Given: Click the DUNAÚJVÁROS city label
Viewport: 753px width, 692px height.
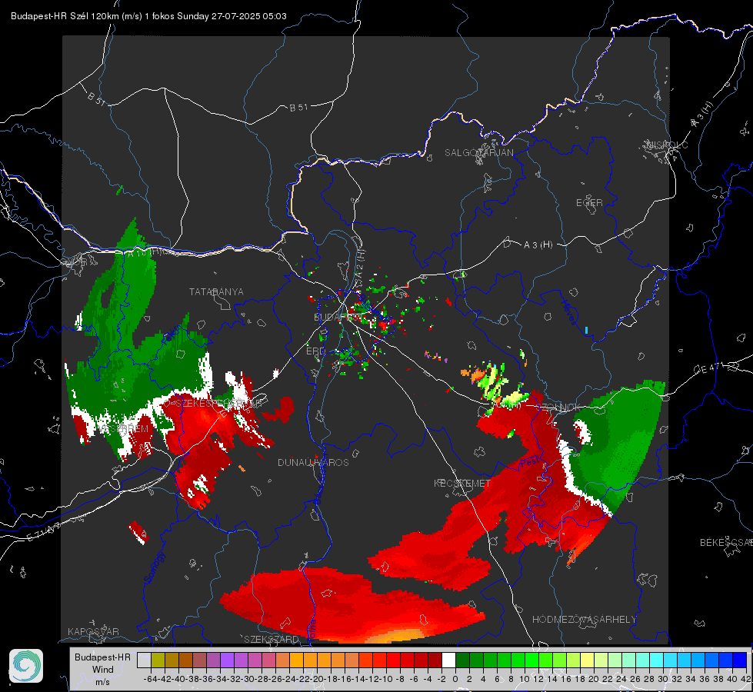Looking at the screenshot, I should (x=313, y=462).
